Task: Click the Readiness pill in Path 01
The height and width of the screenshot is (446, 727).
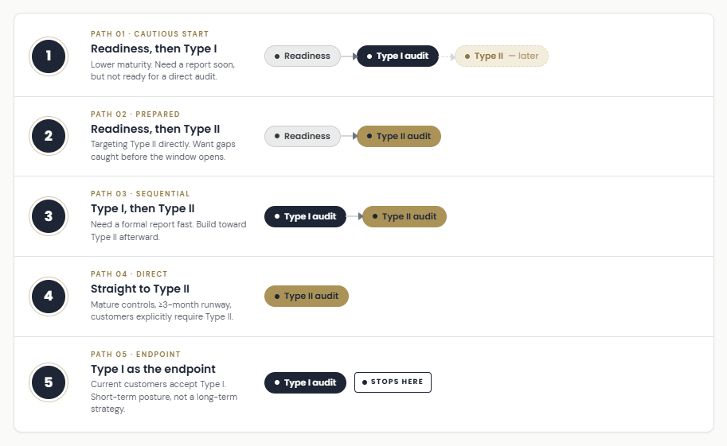Action: pyautogui.click(x=303, y=56)
